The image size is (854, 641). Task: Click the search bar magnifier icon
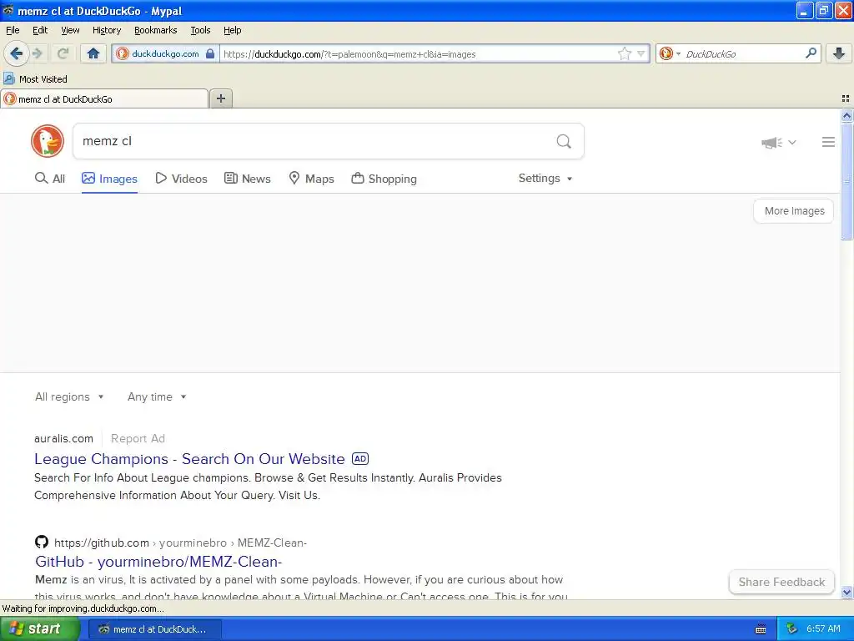811,53
